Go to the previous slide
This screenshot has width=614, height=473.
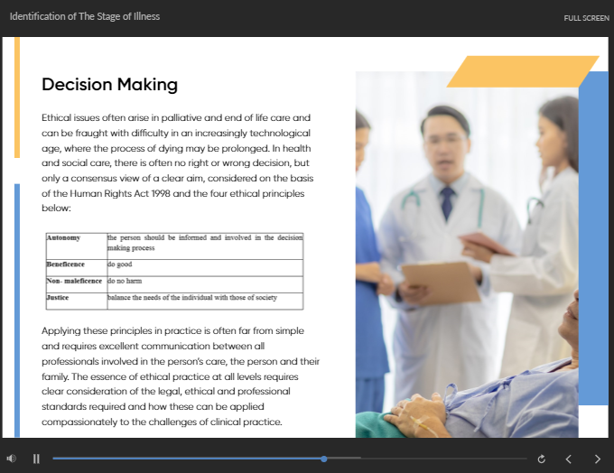pyautogui.click(x=569, y=459)
